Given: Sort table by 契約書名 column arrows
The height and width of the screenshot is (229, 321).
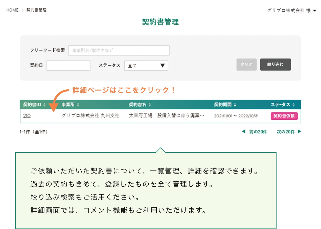Looking at the screenshot, I should (x=150, y=105).
